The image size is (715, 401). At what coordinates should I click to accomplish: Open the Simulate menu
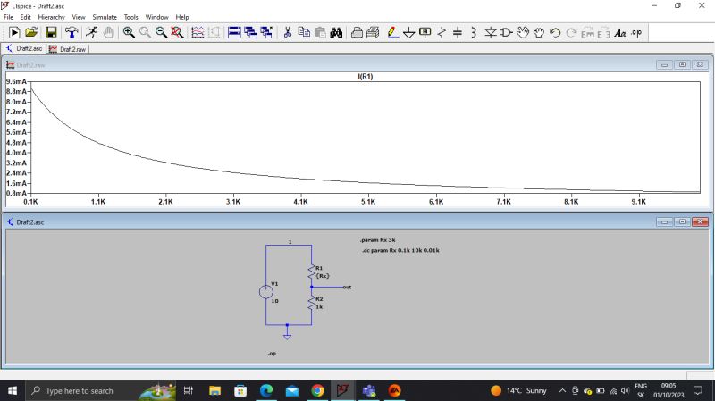pos(105,17)
